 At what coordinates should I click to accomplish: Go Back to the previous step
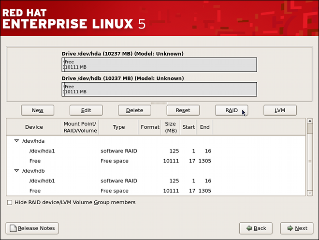[x=256, y=228]
